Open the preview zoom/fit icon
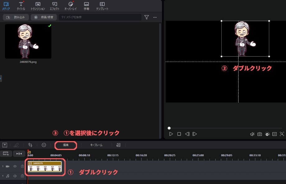The width and height of the screenshot is (286, 184). tap(282, 134)
